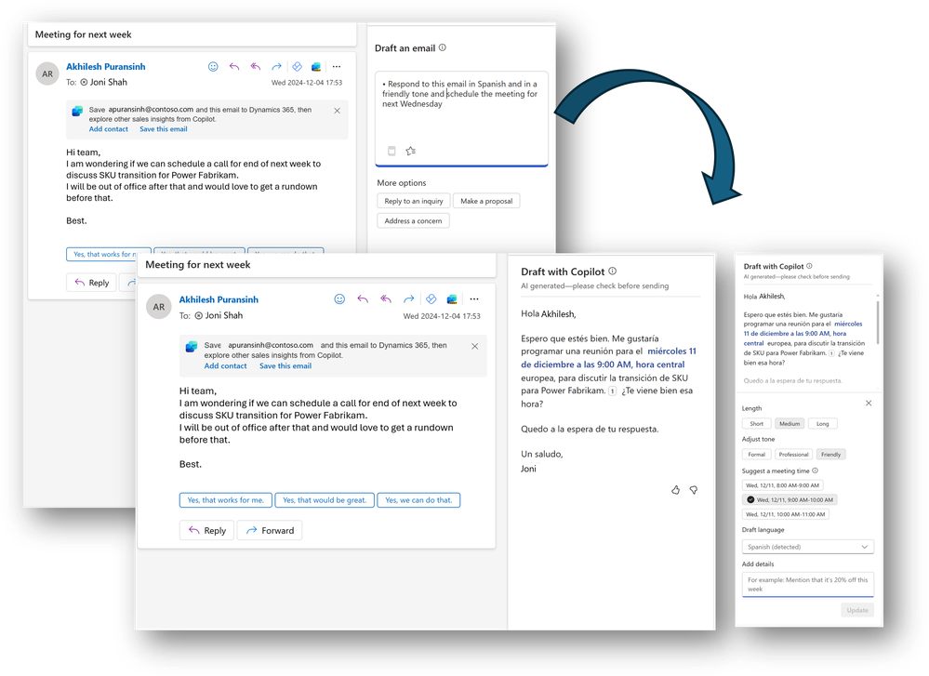Screen dimensions: 929x676
Task: Select Medium length option
Action: [x=790, y=424]
